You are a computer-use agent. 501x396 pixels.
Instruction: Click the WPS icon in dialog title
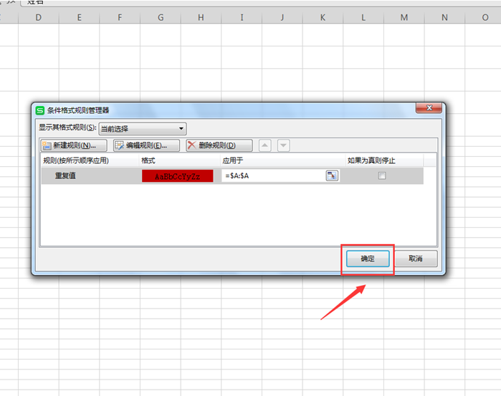[x=40, y=110]
